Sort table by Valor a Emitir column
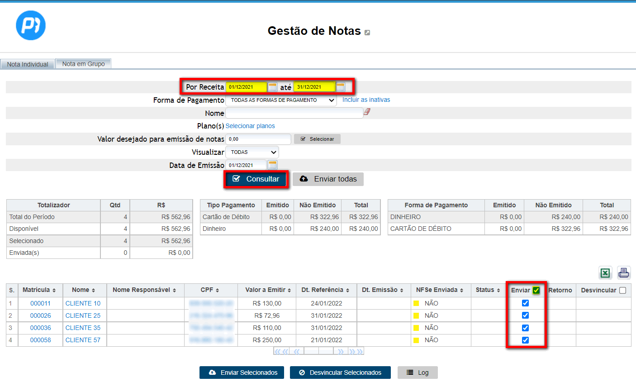The image size is (636, 387). (268, 290)
